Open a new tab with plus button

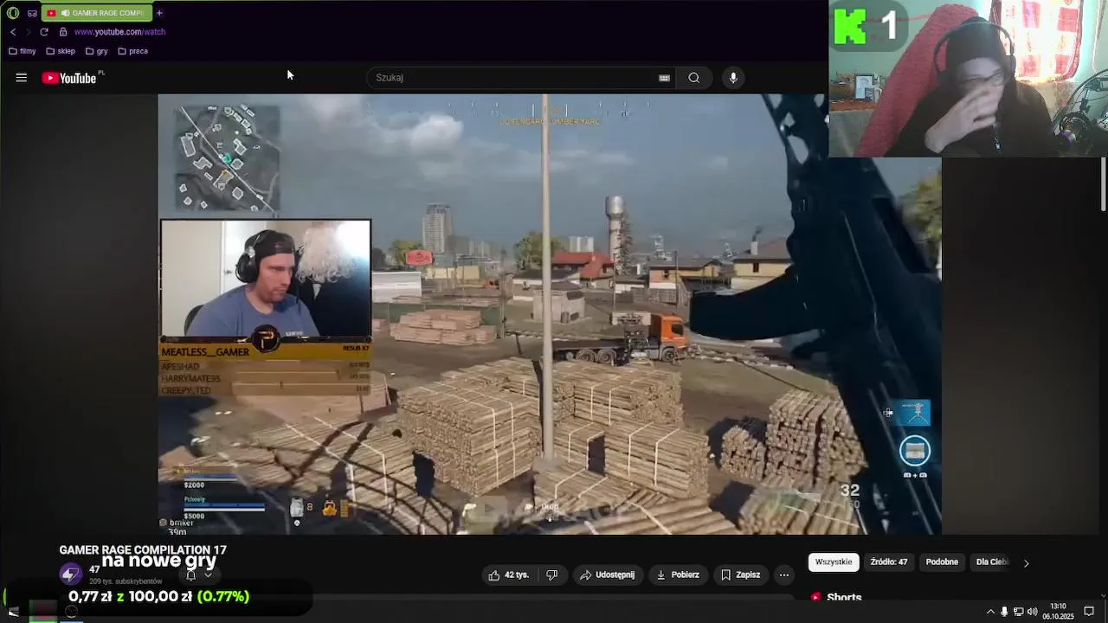[159, 13]
